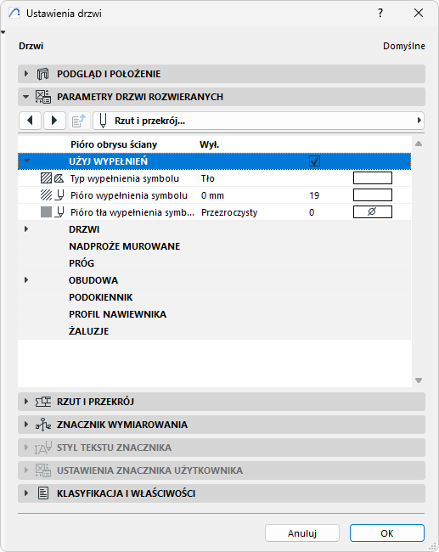
Task: Click the Tło fill value
Action: pyautogui.click(x=208, y=178)
